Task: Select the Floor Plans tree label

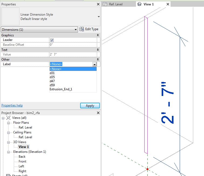Action: click(21, 123)
